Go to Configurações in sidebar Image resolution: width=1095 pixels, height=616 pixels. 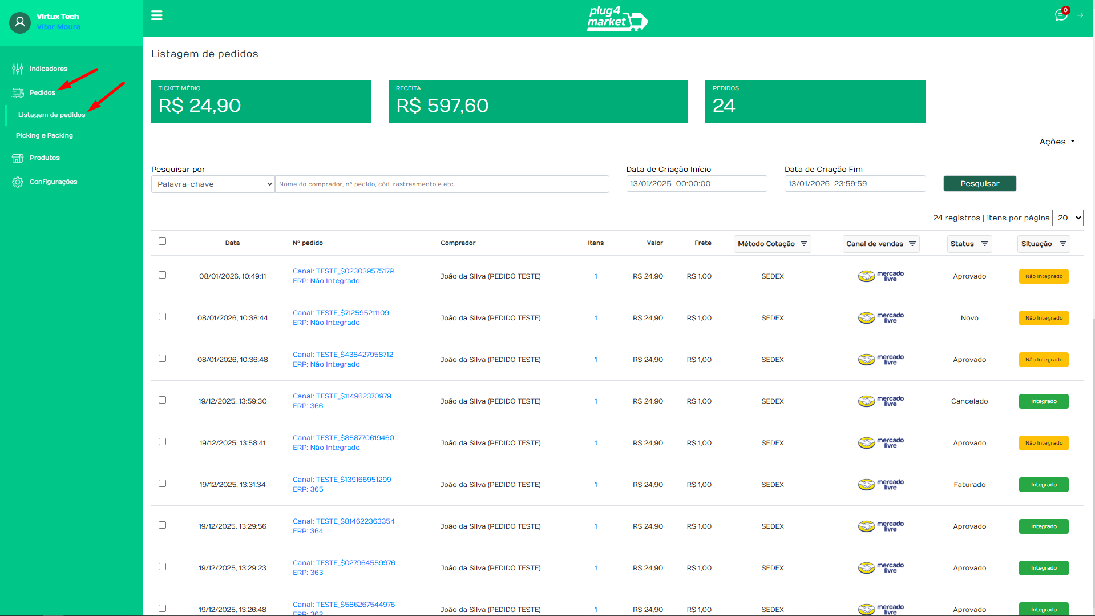pyautogui.click(x=53, y=182)
